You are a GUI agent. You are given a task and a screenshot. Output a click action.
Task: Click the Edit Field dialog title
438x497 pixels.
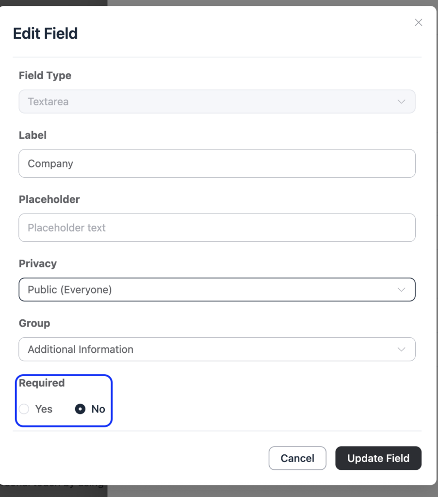[x=45, y=33]
